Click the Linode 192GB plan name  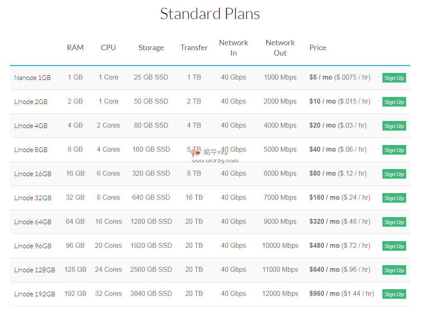[34, 294]
